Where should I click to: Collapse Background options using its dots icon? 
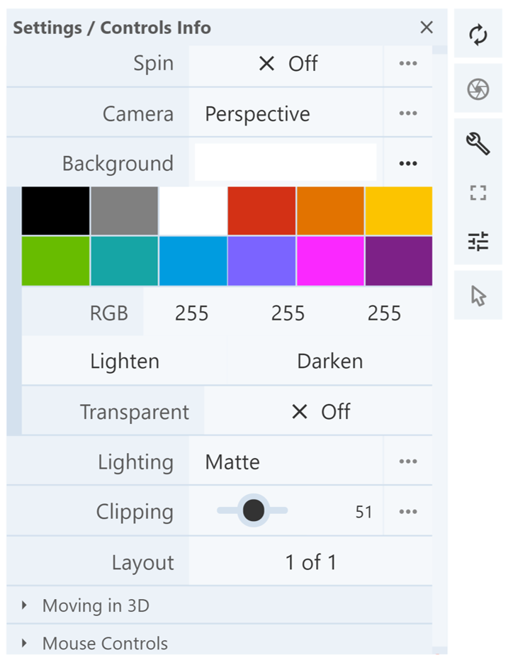pos(407,163)
